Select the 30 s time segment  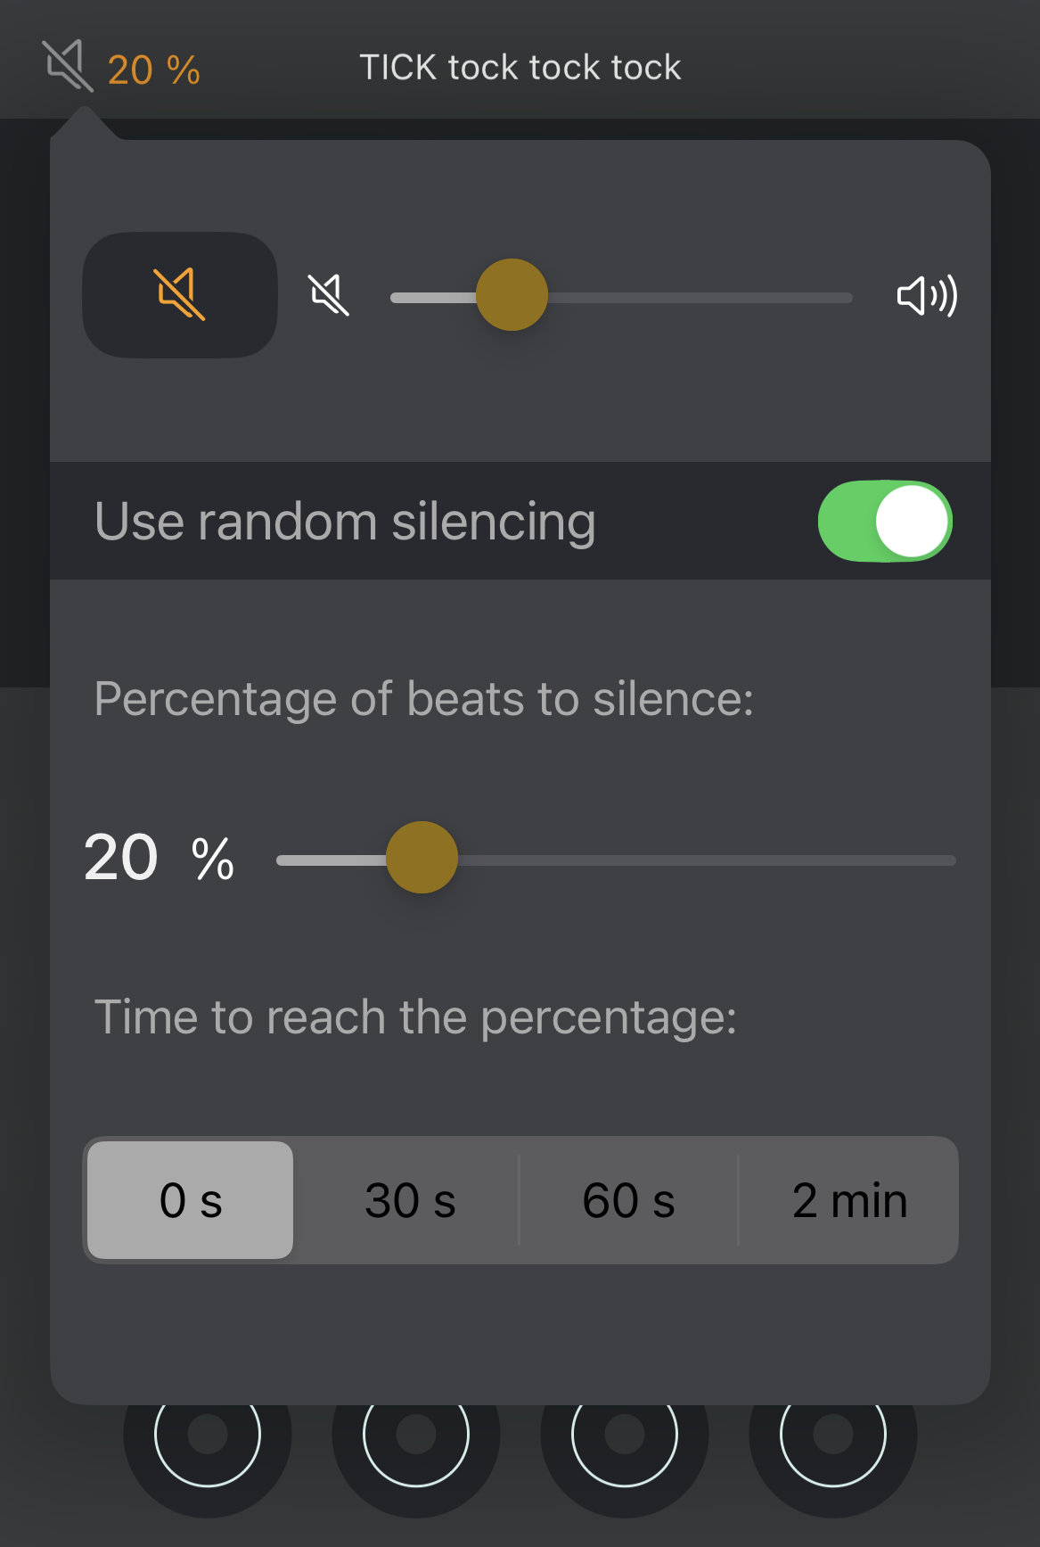pos(410,1200)
